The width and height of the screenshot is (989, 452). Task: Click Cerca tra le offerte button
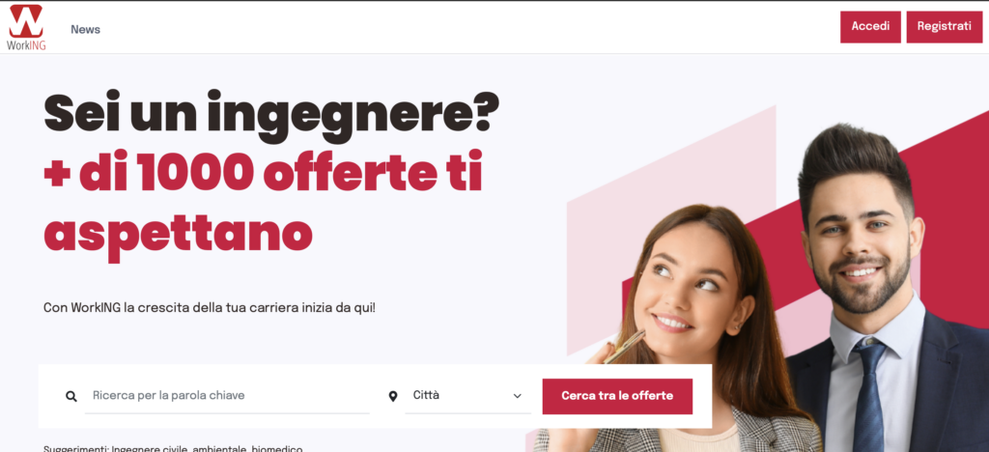click(x=617, y=397)
